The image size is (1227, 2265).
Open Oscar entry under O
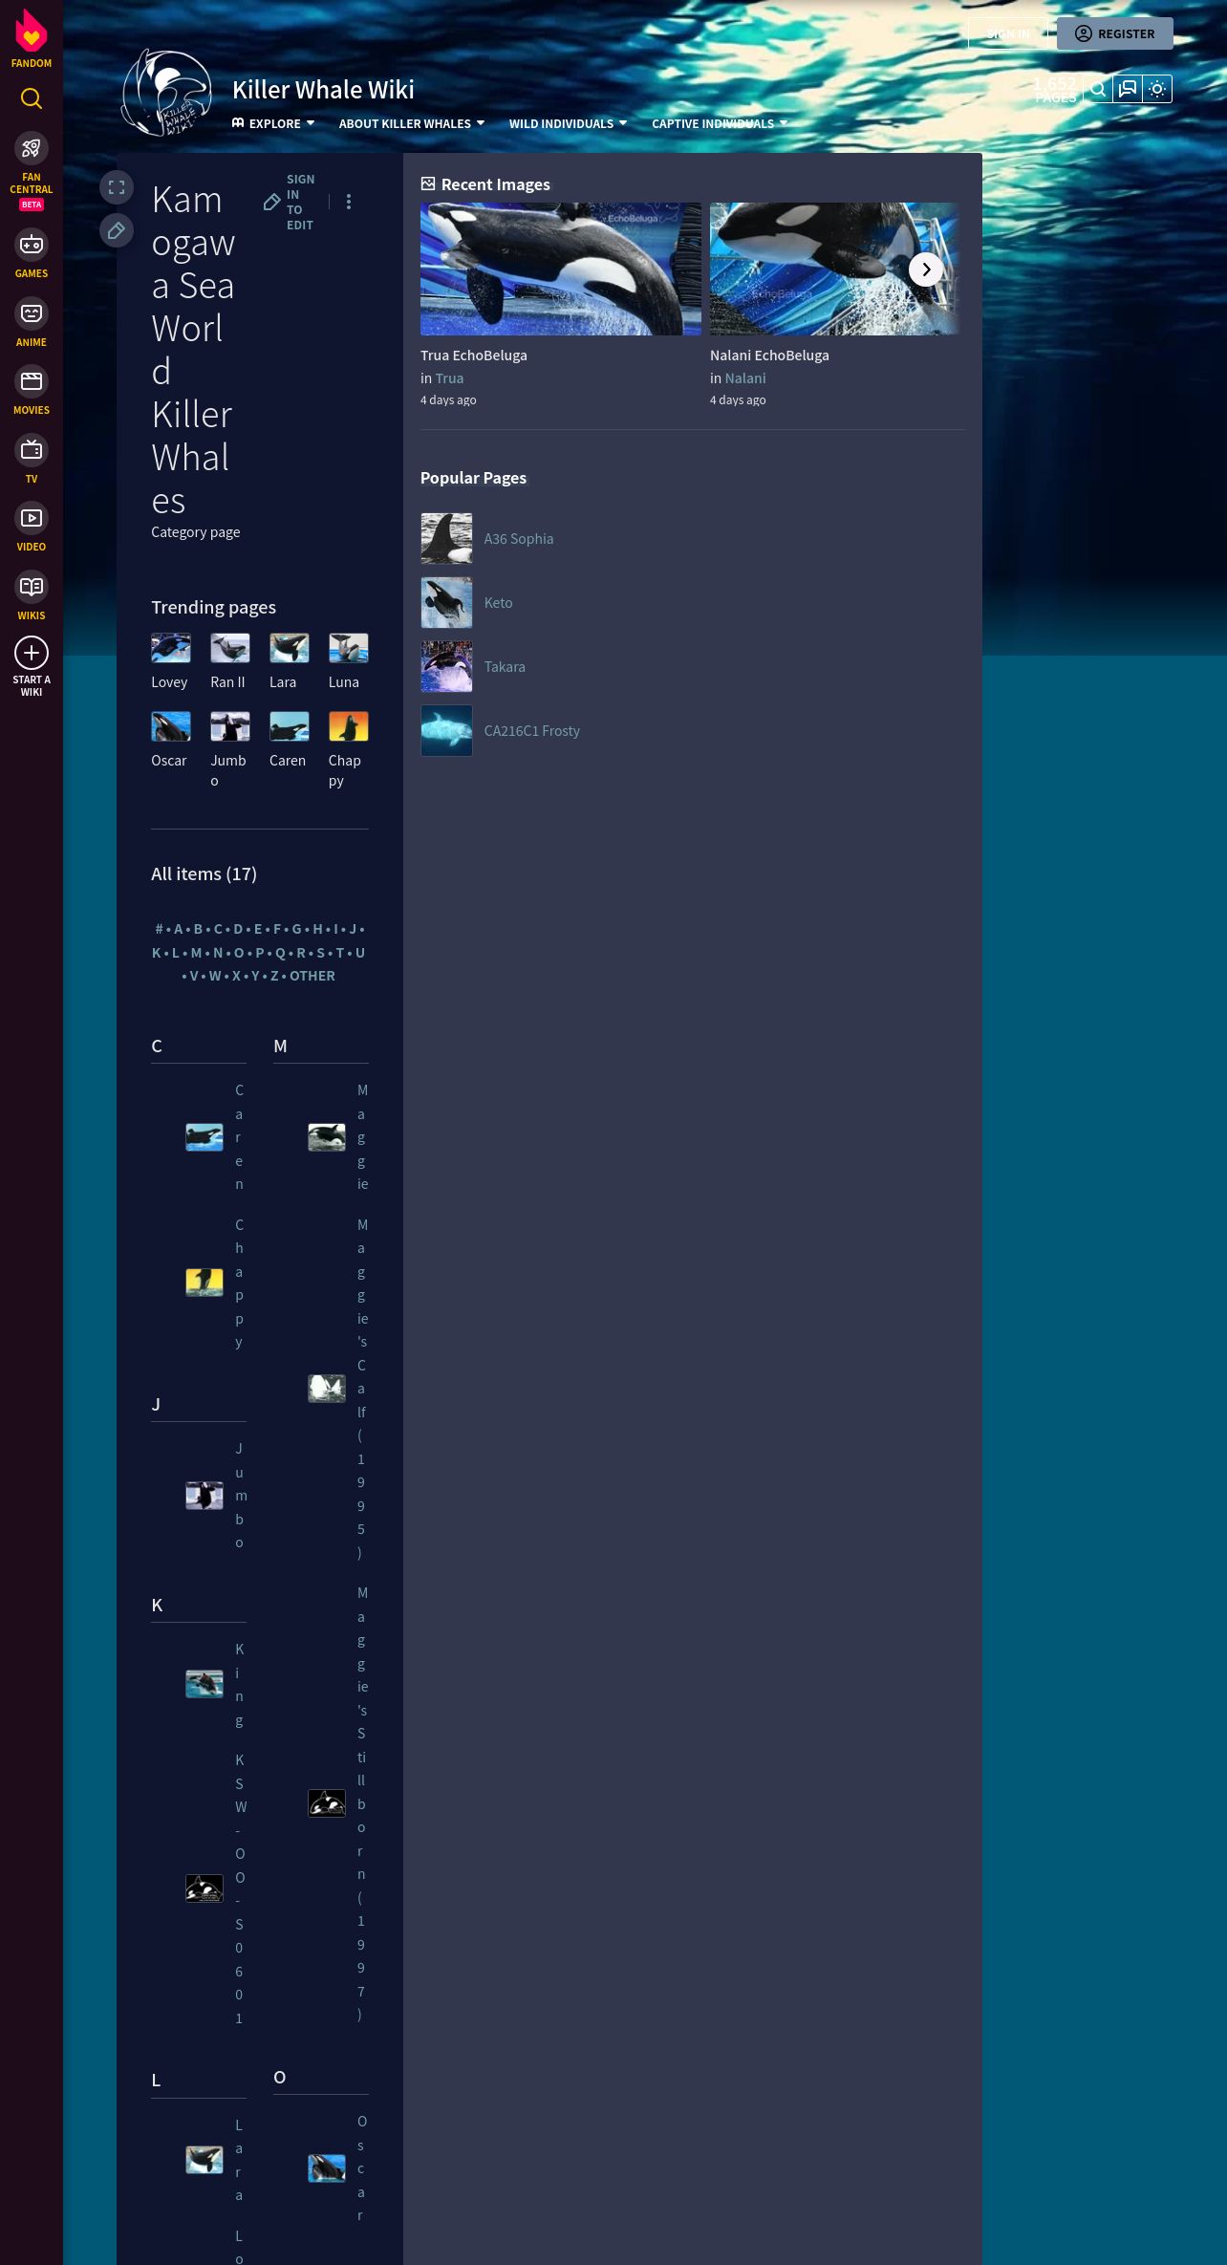point(361,2168)
